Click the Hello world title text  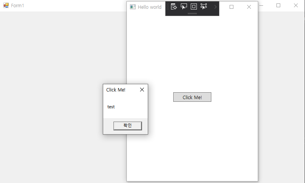[x=150, y=7]
